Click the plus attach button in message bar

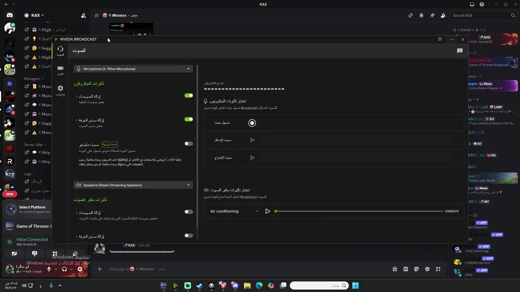point(100,269)
